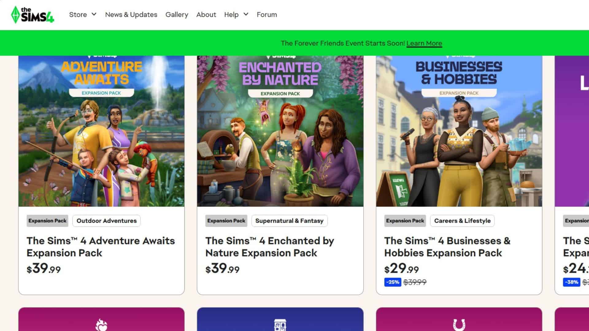
Task: Click The Sims 4 logo
Action: tap(33, 15)
